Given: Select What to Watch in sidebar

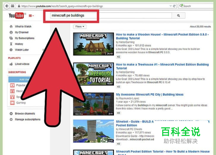Looking at the screenshot, I should tap(23, 26).
